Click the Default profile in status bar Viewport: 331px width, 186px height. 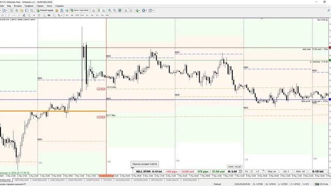[x=217, y=184]
